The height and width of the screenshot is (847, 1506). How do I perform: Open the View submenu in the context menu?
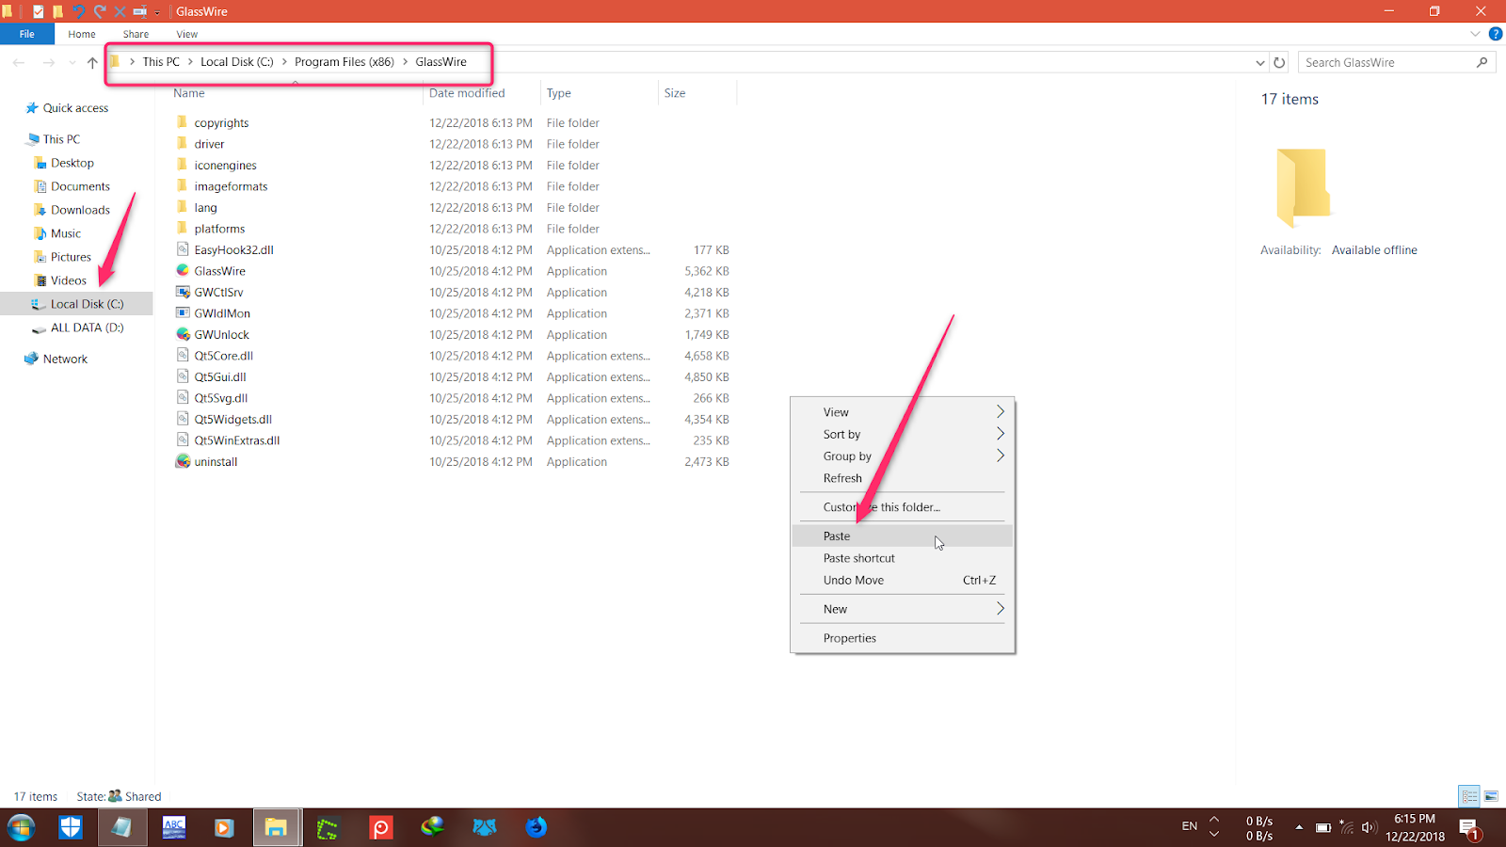[x=902, y=412]
